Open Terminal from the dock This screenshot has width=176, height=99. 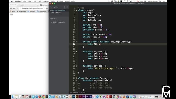[x=47, y=97]
